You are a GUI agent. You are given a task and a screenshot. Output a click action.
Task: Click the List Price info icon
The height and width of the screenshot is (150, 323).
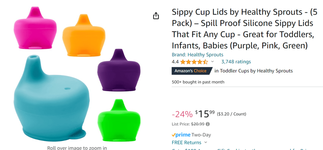pyautogui.click(x=208, y=124)
